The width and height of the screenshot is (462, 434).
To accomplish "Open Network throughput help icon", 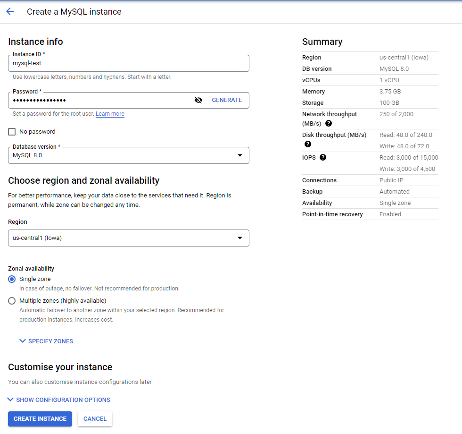I will point(329,123).
